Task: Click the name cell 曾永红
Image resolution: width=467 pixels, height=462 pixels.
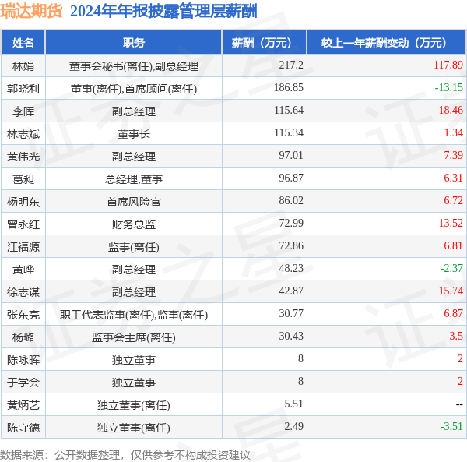Action: (x=23, y=224)
